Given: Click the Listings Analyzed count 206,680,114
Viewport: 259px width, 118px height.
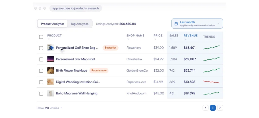Looking at the screenshot, I should [127, 24].
